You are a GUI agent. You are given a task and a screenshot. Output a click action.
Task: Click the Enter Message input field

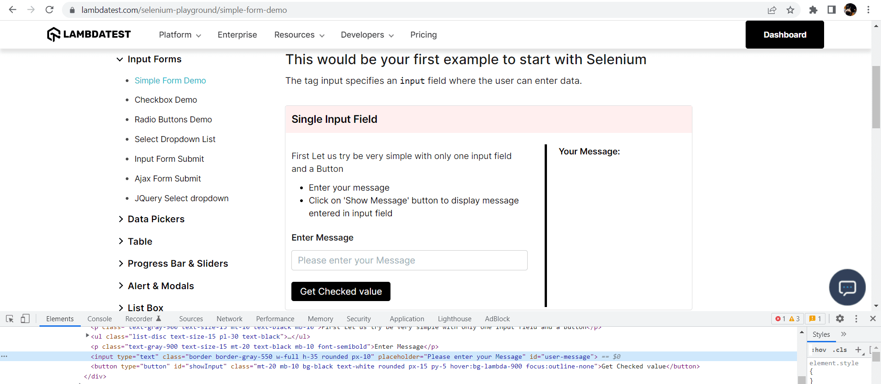[x=409, y=260]
